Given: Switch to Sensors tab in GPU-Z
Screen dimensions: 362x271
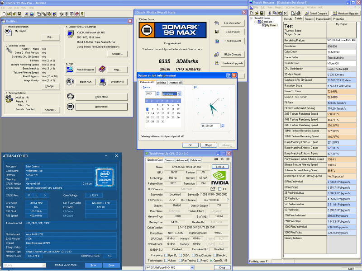Looking at the screenshot, I should pyautogui.click(x=169, y=160).
